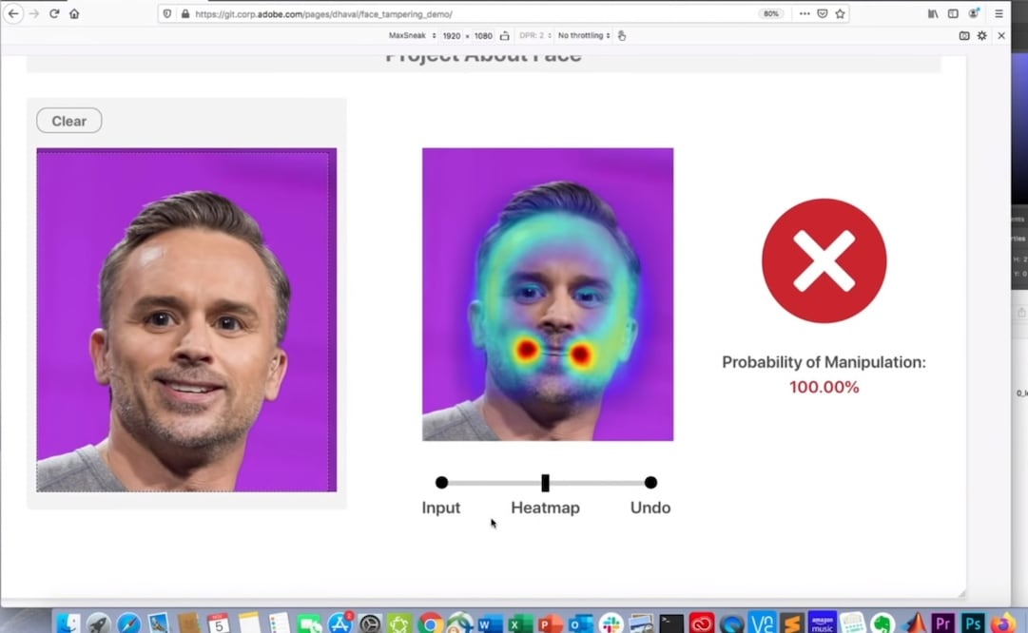Open the Firefox library icon
The image size is (1028, 633).
(x=933, y=14)
